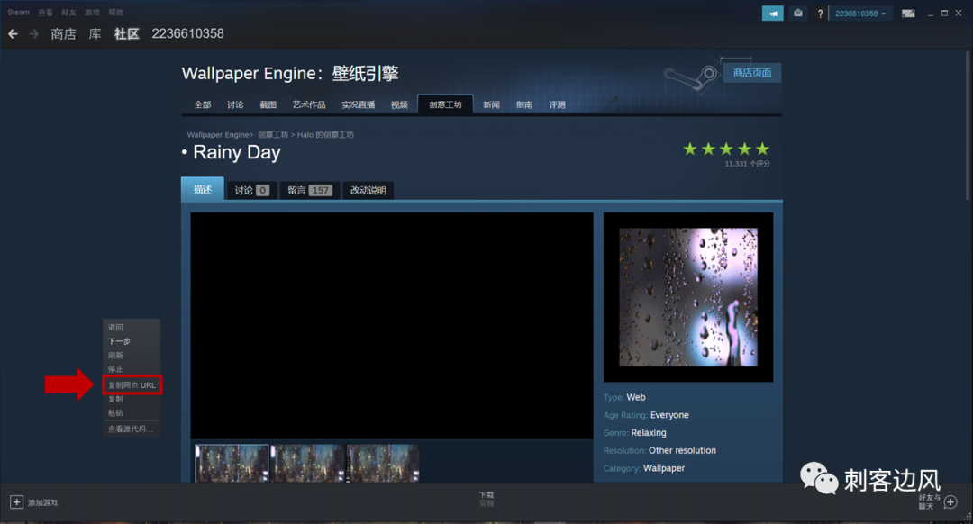
Task: Click the "Type: Web" text
Action: click(x=624, y=397)
